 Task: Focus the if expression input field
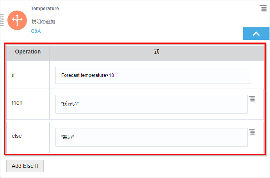[x=153, y=75]
